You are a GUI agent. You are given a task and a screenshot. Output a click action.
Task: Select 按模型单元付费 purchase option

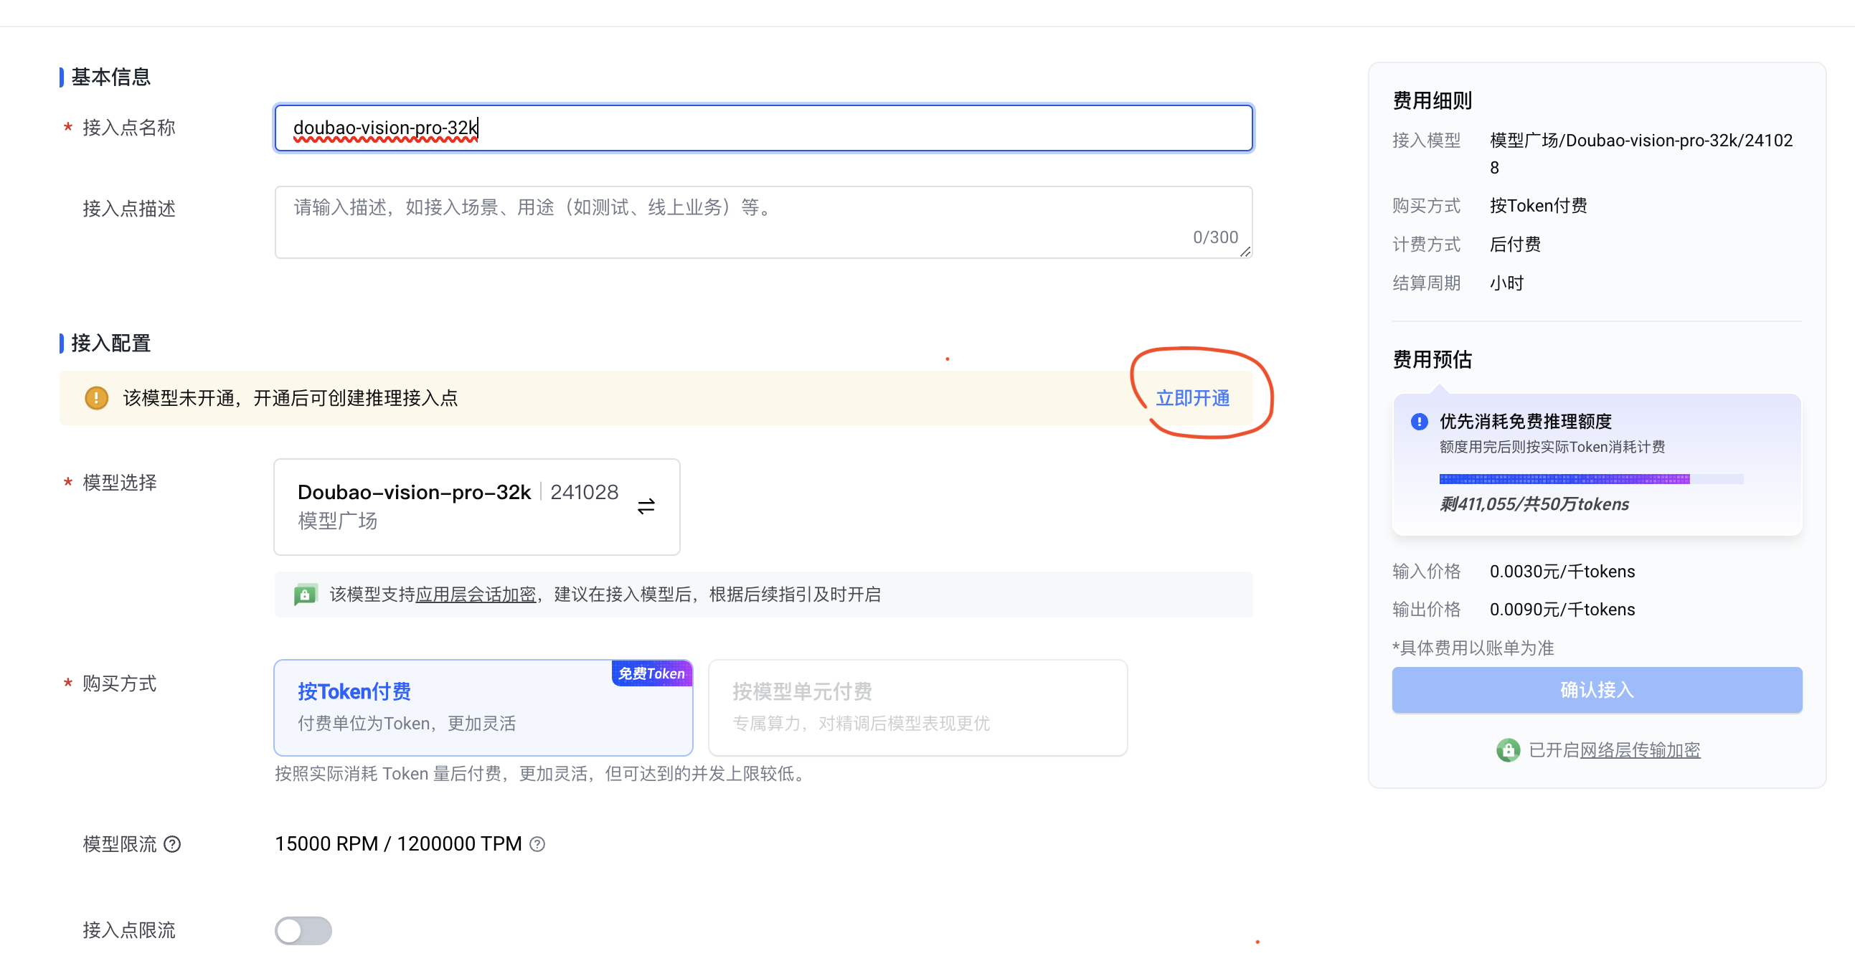[x=917, y=708]
